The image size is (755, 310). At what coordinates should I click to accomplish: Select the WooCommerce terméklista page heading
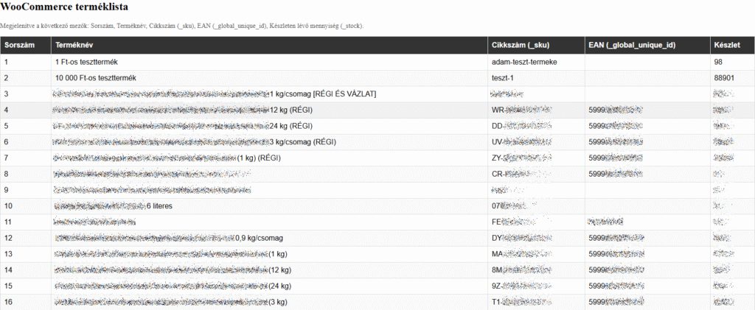coord(63,7)
